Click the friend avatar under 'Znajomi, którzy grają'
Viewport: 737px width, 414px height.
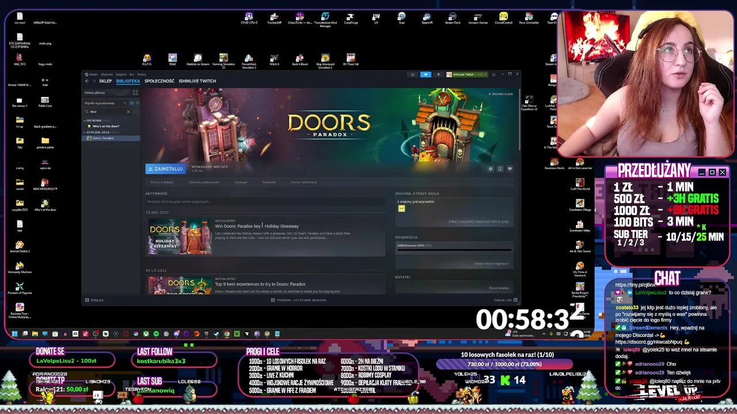(401, 208)
